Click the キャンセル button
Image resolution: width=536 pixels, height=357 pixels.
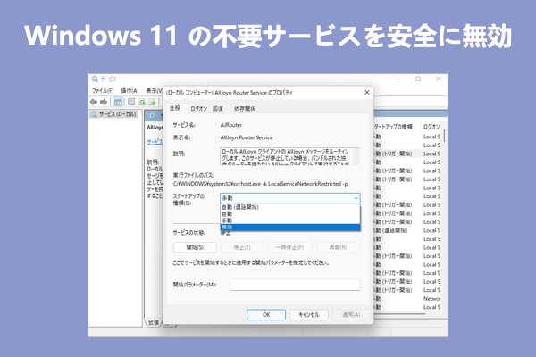pyautogui.click(x=309, y=314)
